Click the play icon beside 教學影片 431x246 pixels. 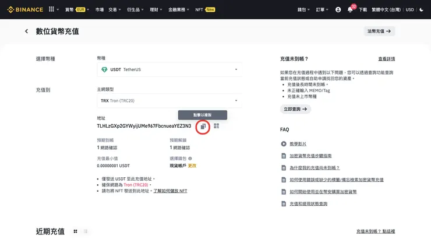(x=284, y=144)
